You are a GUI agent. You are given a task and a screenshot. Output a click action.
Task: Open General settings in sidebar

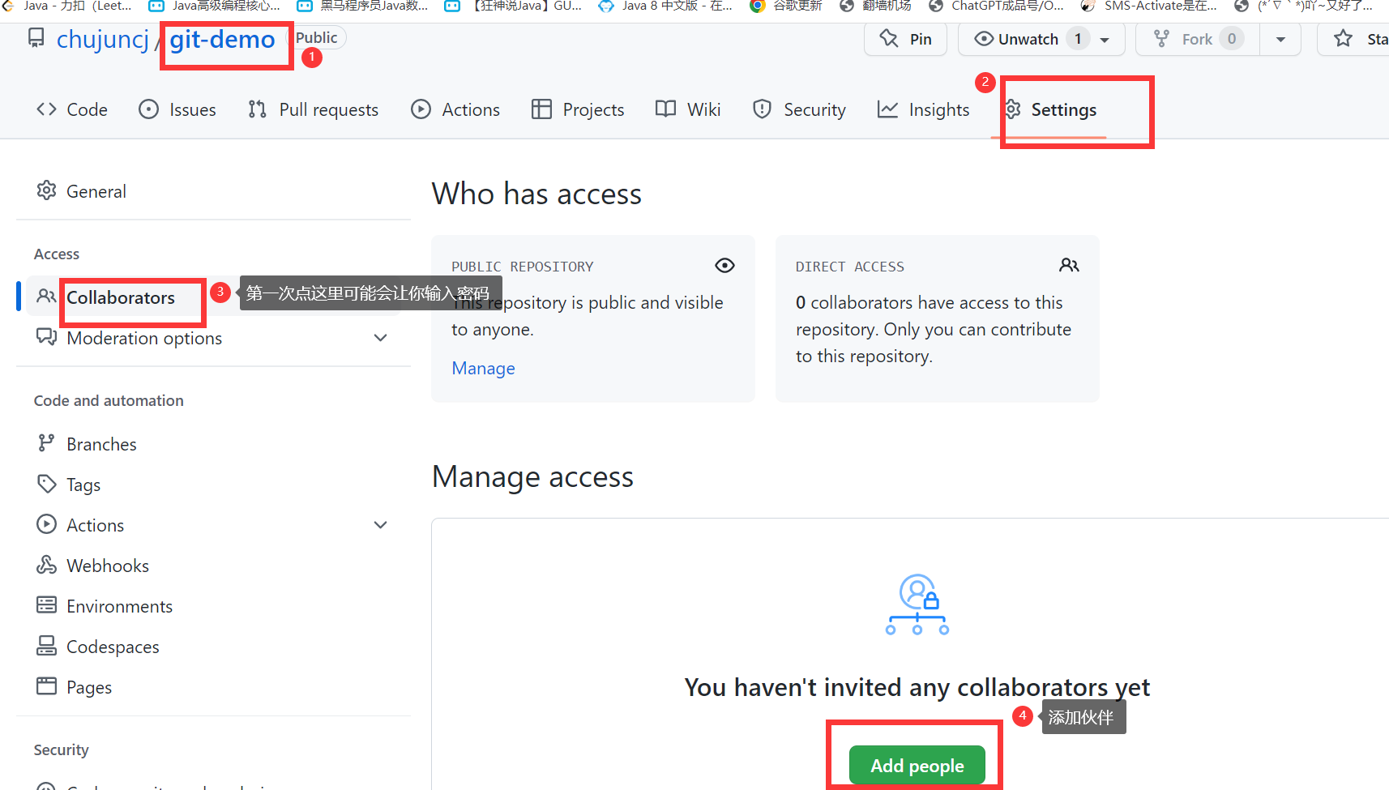(x=214, y=191)
